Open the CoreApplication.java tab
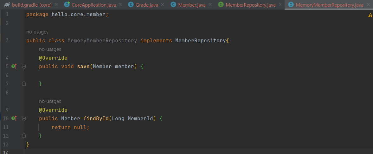 click(93, 5)
